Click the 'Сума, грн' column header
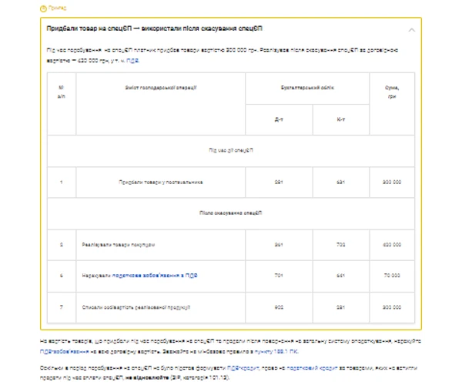This screenshot has width=462, height=385. click(x=392, y=92)
